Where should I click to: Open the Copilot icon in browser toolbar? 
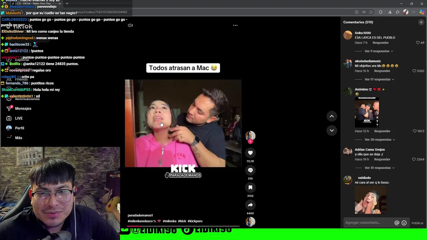(x=422, y=12)
